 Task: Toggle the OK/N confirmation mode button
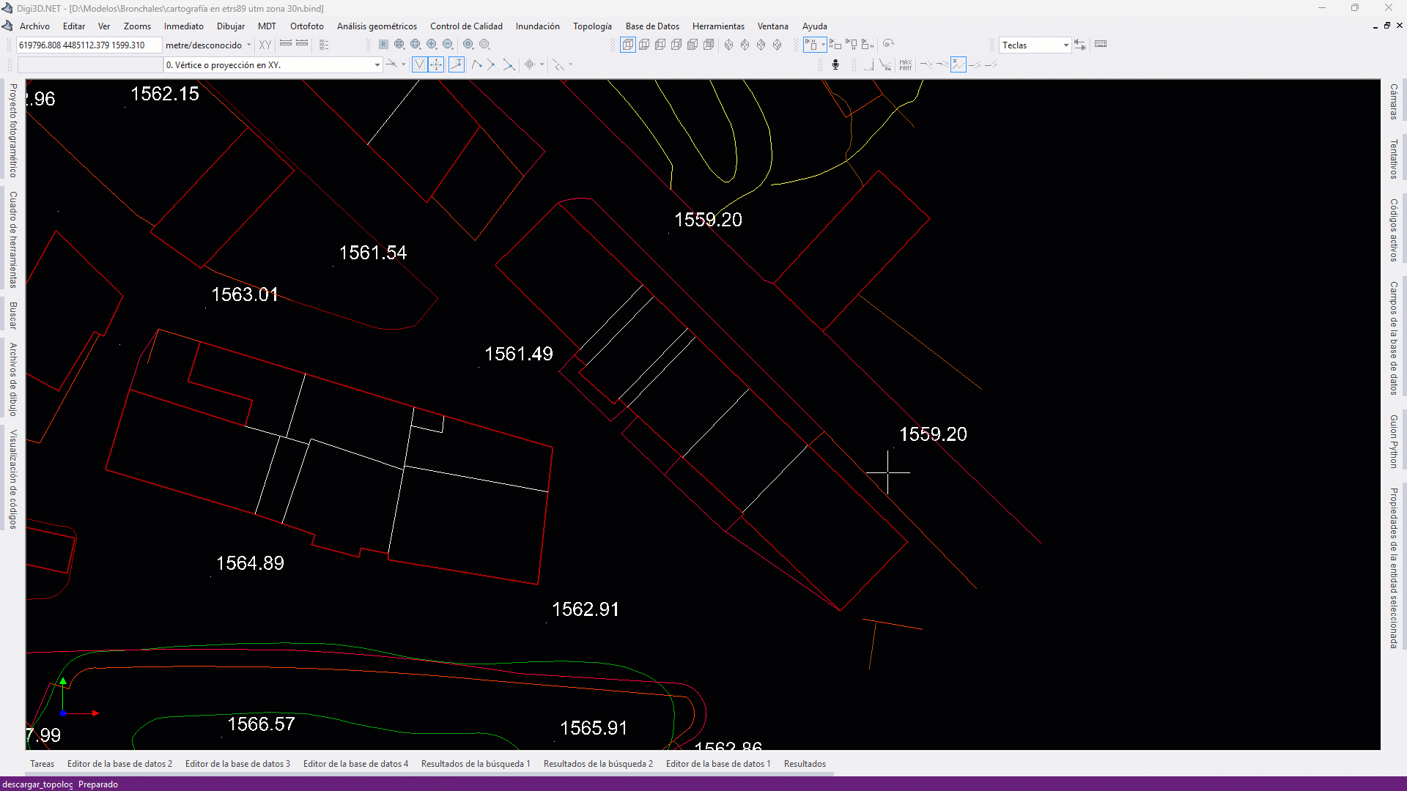[811, 45]
